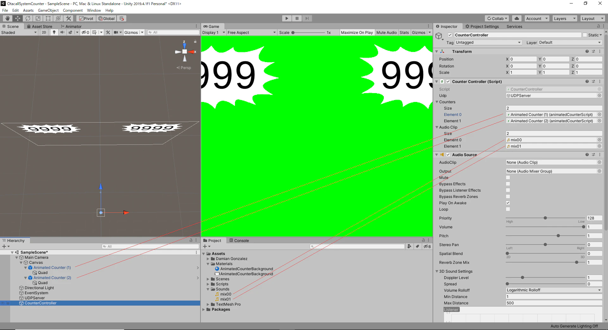
Task: Open object picker for AudioClip field
Action: [599, 162]
